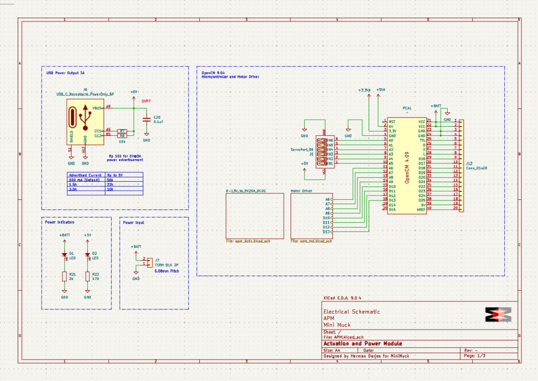Screen dimensions: 538x381
Task: Click the D1 LED symbol
Action: (x=65, y=255)
